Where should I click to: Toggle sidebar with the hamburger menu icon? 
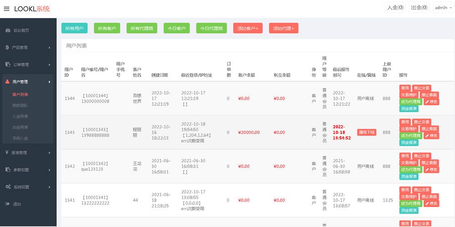[6, 9]
